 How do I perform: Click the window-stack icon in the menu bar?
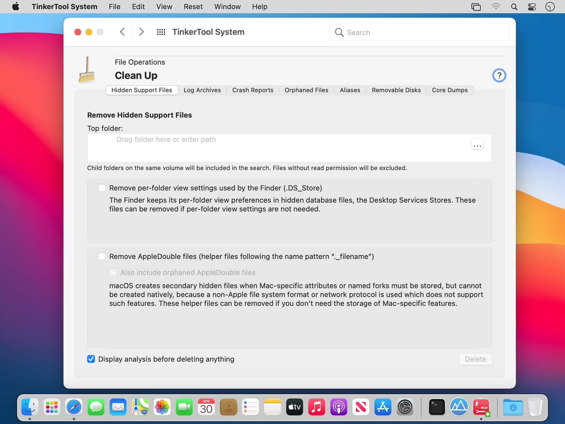coord(476,7)
